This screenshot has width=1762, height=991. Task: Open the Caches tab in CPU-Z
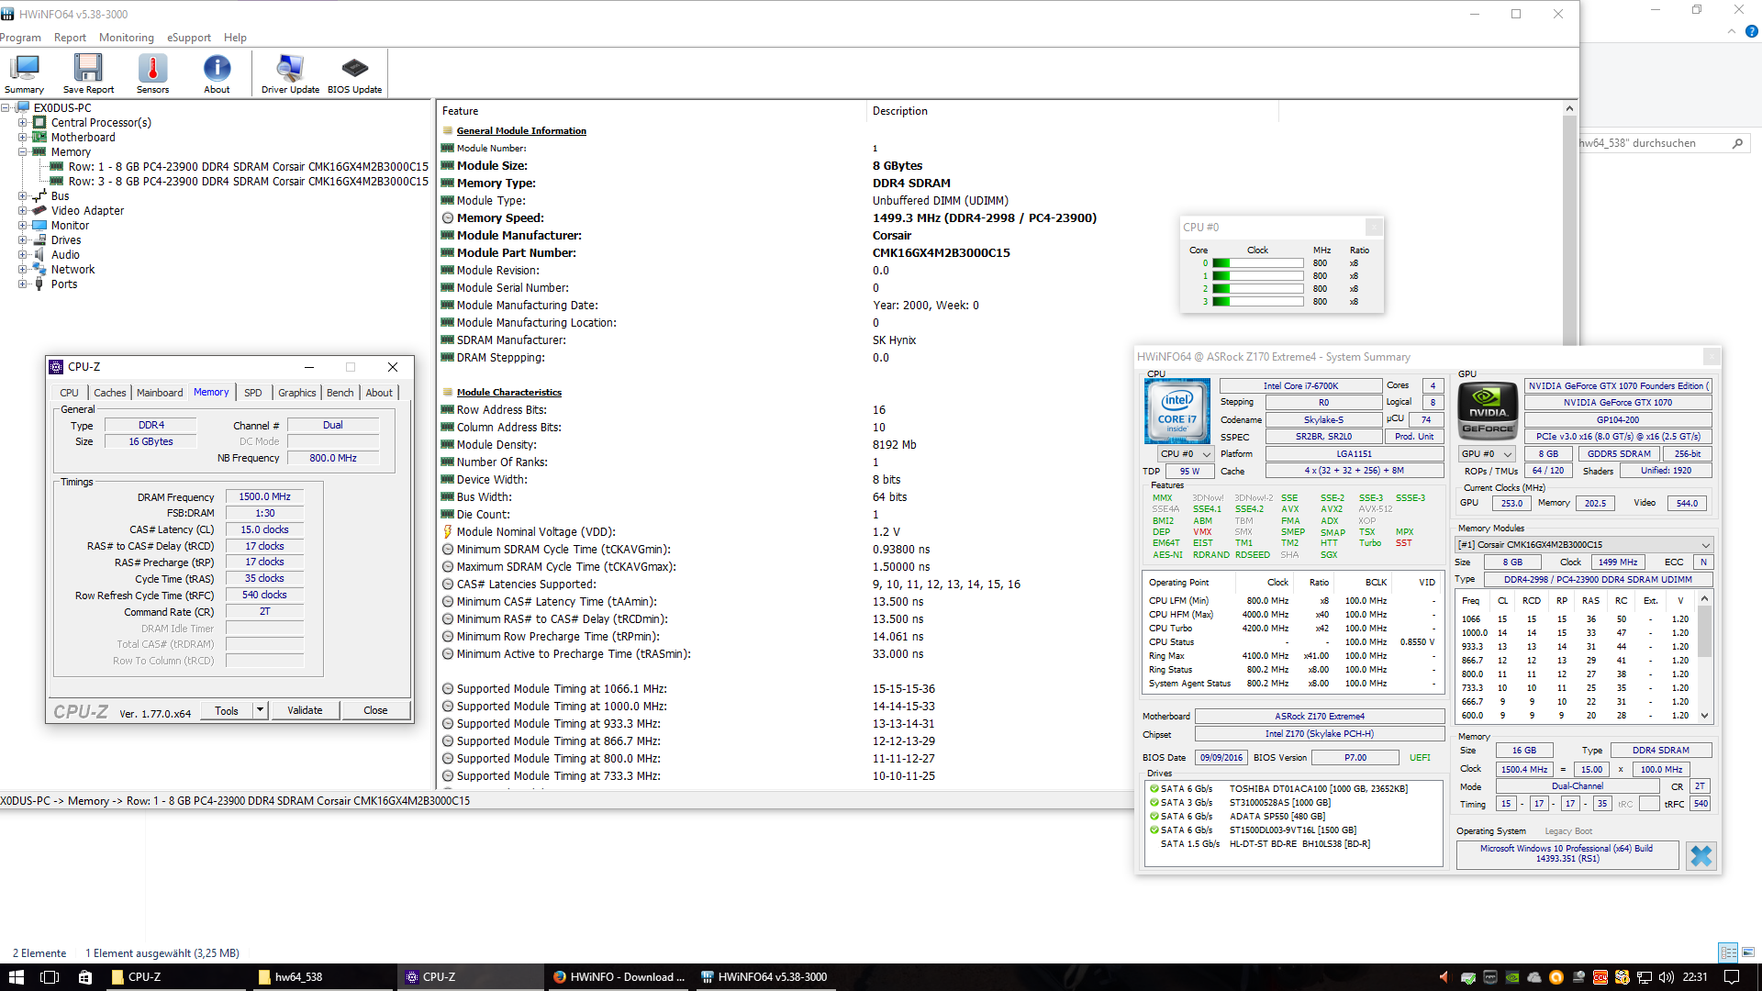click(x=110, y=393)
